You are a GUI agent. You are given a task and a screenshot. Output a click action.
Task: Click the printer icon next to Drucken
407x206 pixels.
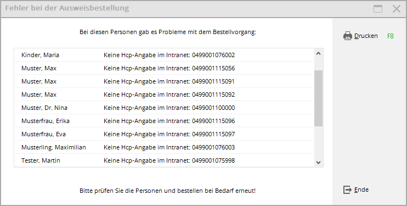coord(348,36)
